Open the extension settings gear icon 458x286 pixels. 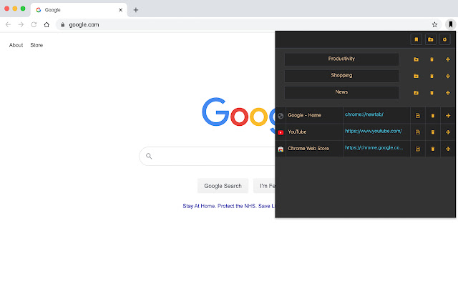click(444, 39)
